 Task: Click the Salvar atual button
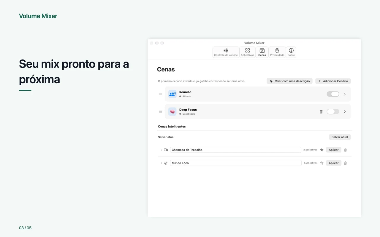pyautogui.click(x=340, y=137)
